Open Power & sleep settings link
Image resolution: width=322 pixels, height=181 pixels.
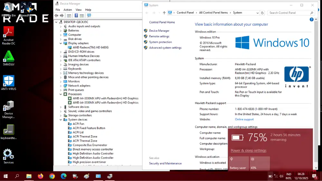point(248,150)
